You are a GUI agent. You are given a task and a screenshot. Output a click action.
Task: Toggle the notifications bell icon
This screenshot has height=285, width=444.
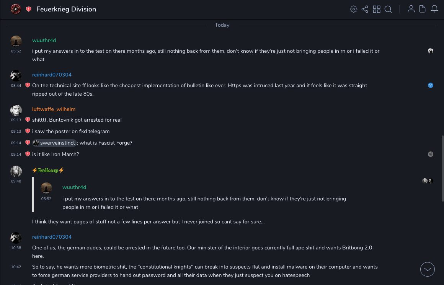[434, 9]
